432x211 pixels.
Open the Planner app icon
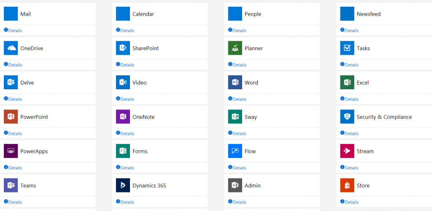235,48
